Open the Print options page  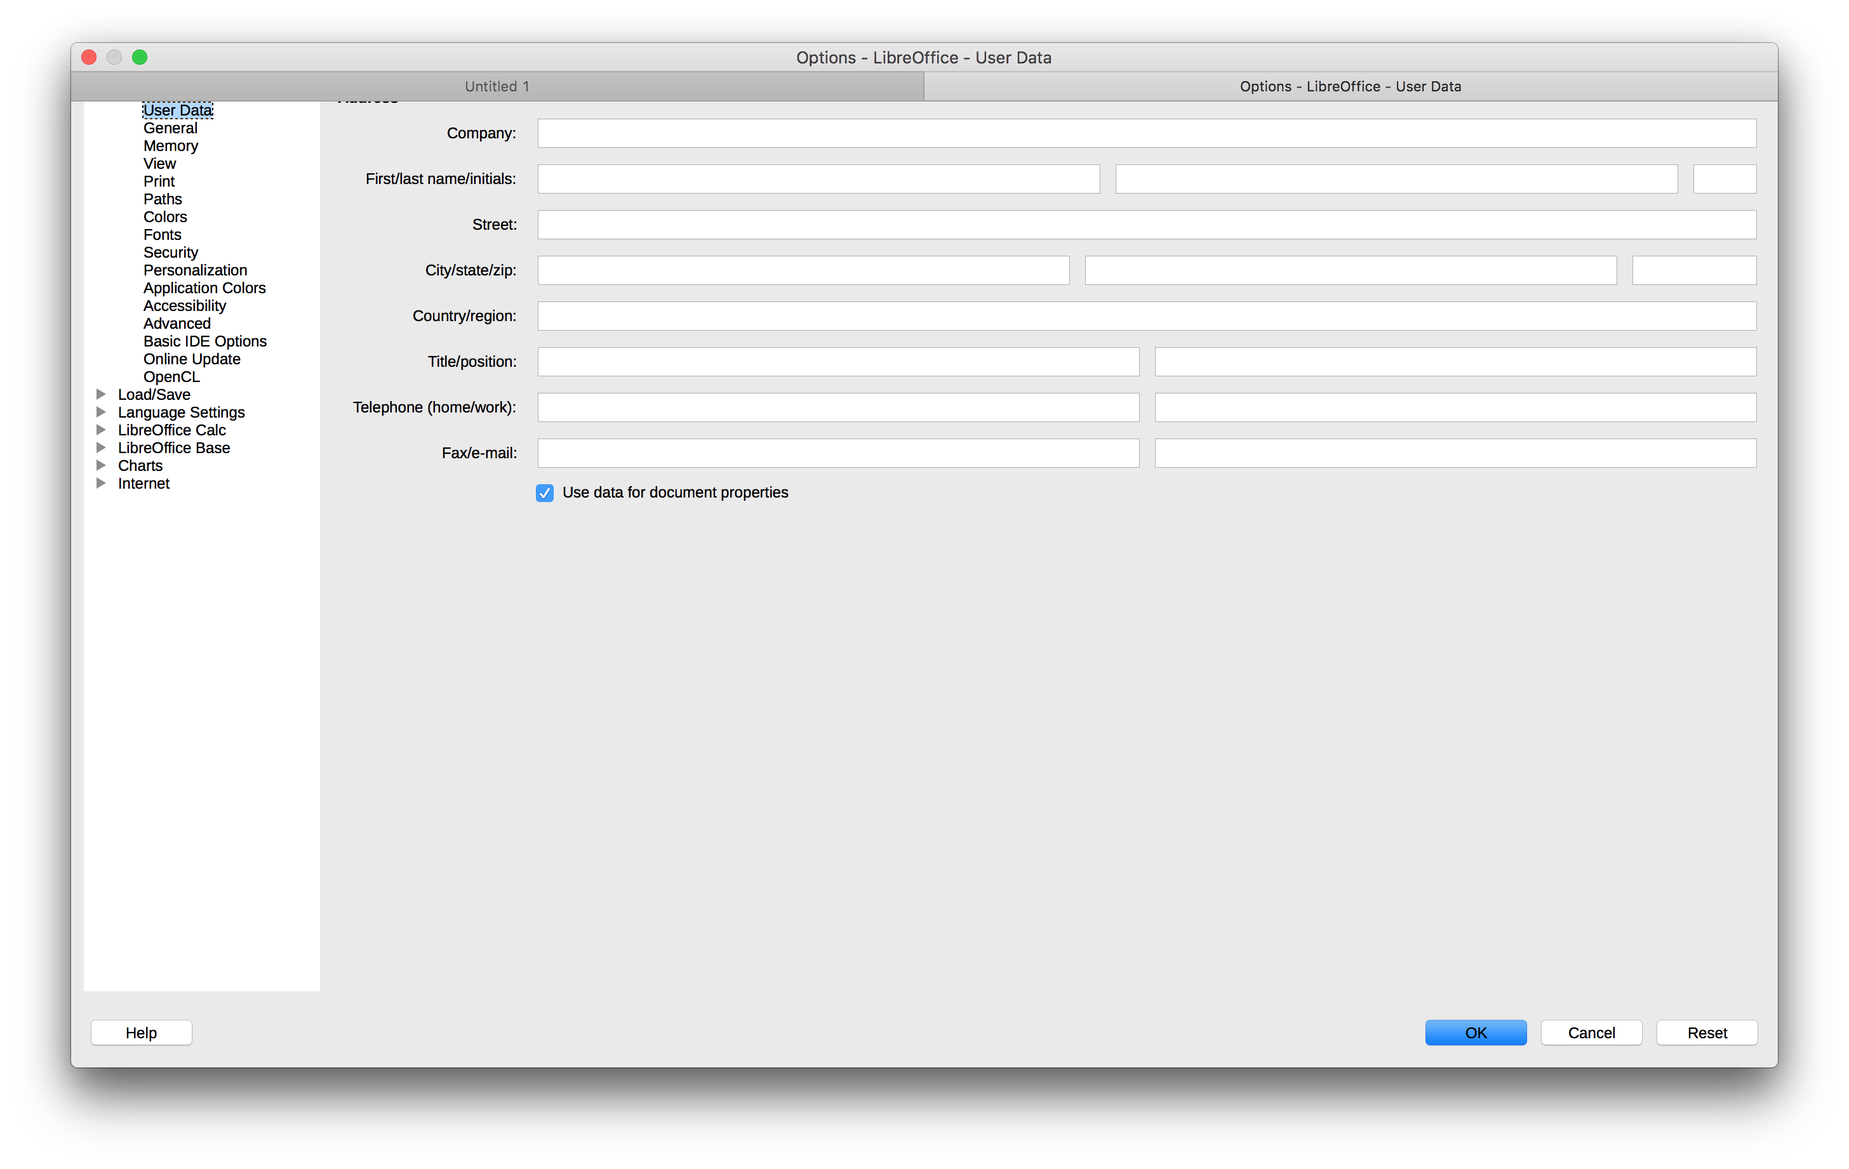[159, 181]
